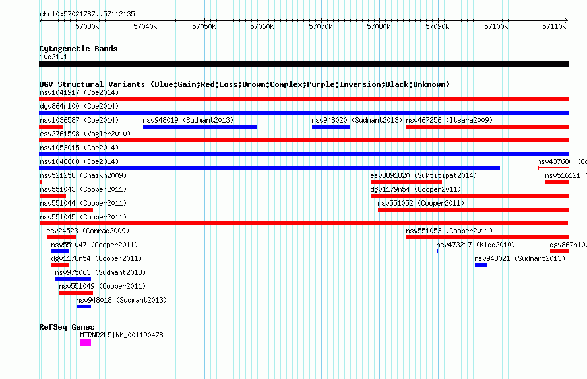This screenshot has height=379, width=587.
Task: Select the blue dgv864n100 gain bar
Action: click(303, 113)
